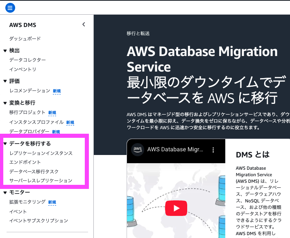Screen dimensions: 290x238
Task: Open レコメンデーション in the sidebar
Action: [30, 91]
